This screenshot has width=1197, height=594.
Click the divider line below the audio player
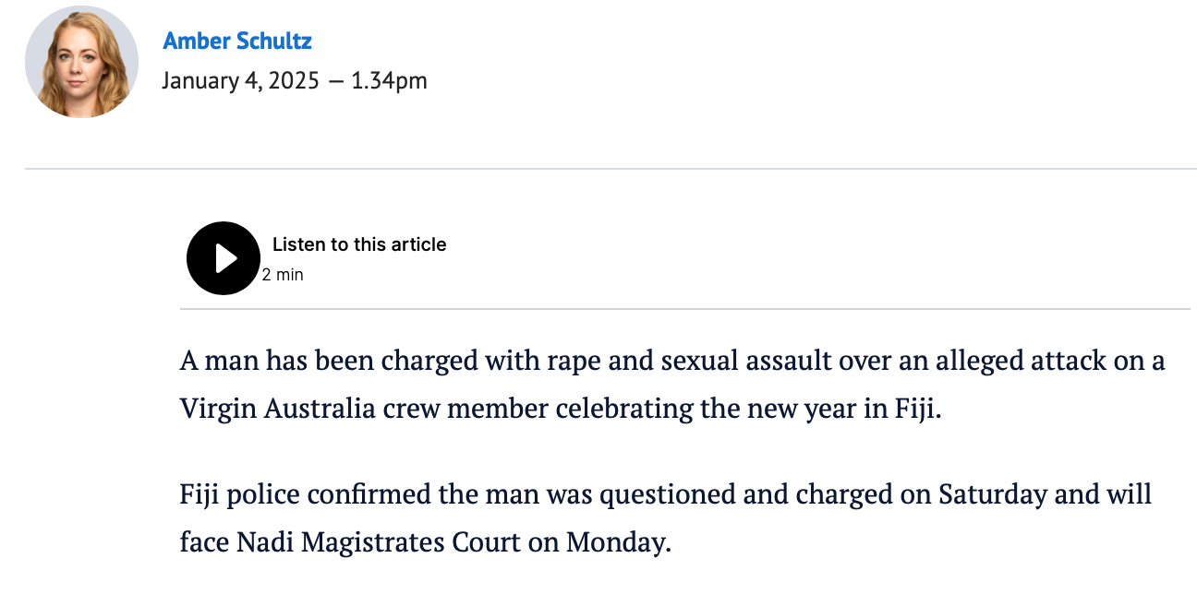(683, 308)
